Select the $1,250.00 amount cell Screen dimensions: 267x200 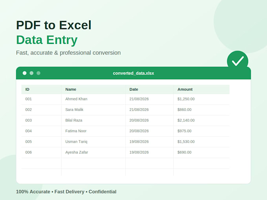[201, 99]
